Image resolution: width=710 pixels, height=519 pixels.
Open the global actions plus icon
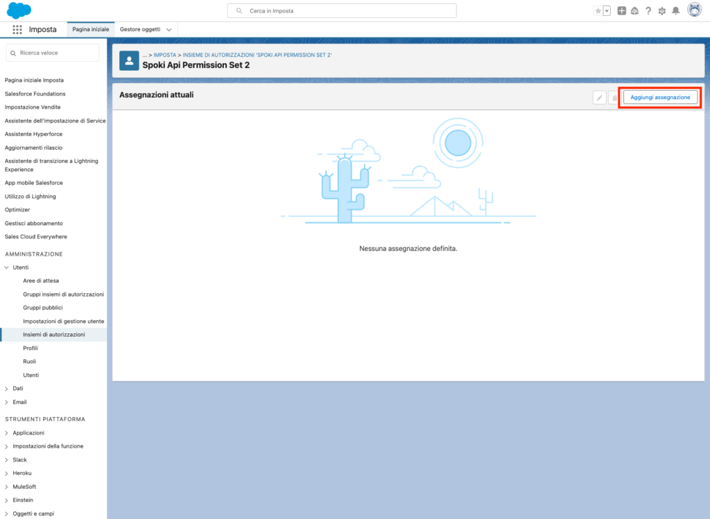click(621, 11)
